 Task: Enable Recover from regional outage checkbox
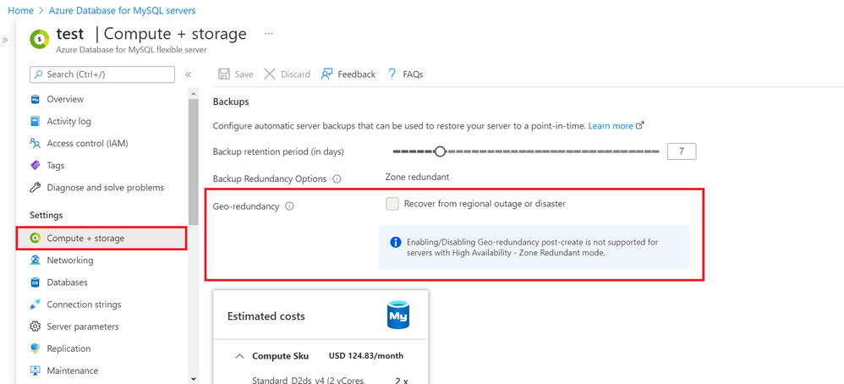click(392, 204)
